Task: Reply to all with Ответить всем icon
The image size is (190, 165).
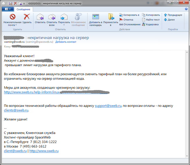Action: click(52, 17)
